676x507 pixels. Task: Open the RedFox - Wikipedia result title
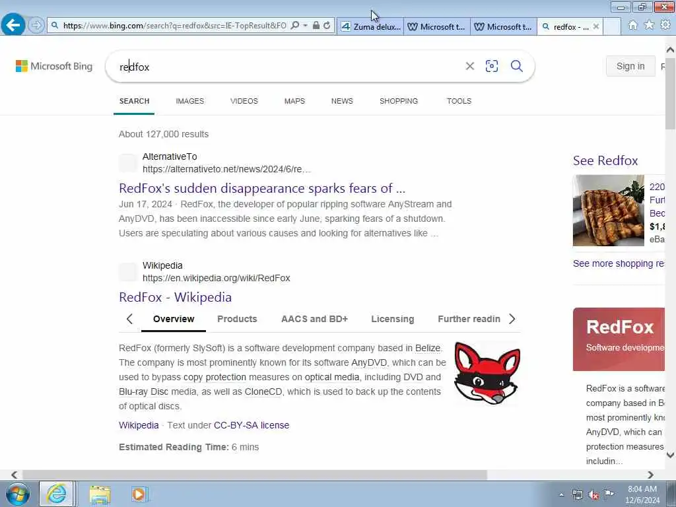pyautogui.click(x=175, y=297)
